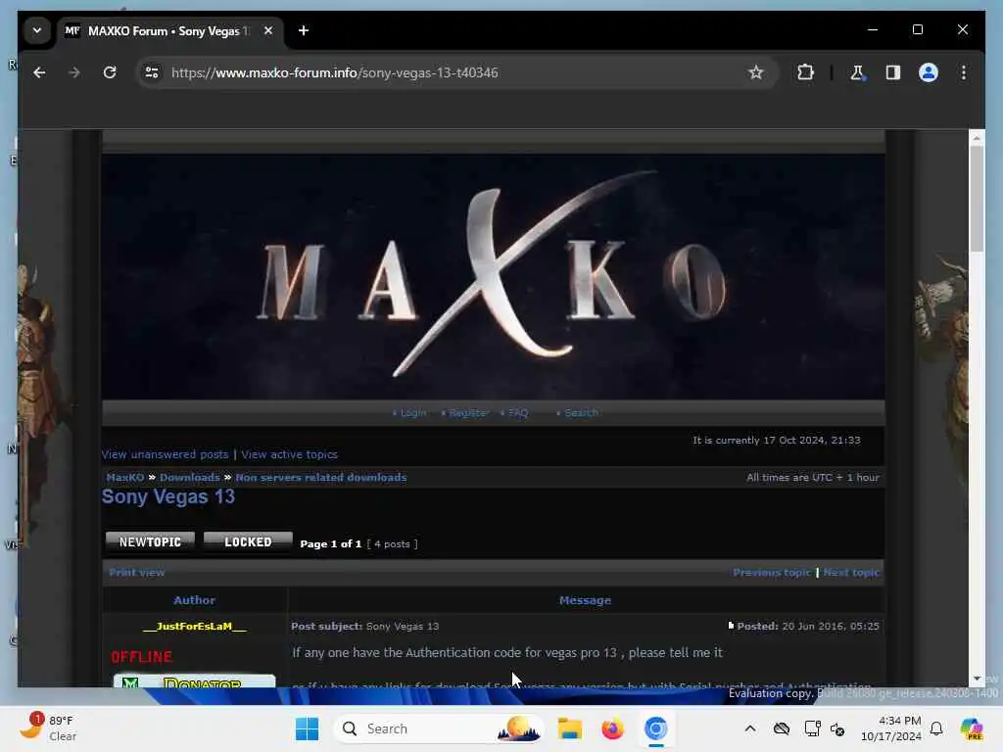This screenshot has width=1003, height=752.
Task: Open the display tray icon
Action: pos(812,728)
